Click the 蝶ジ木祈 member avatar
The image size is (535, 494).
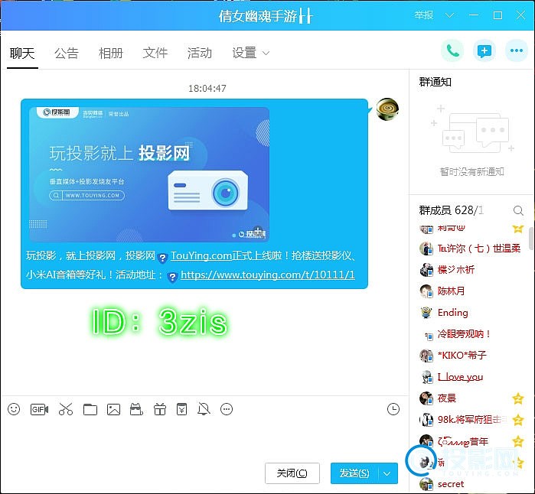(426, 270)
